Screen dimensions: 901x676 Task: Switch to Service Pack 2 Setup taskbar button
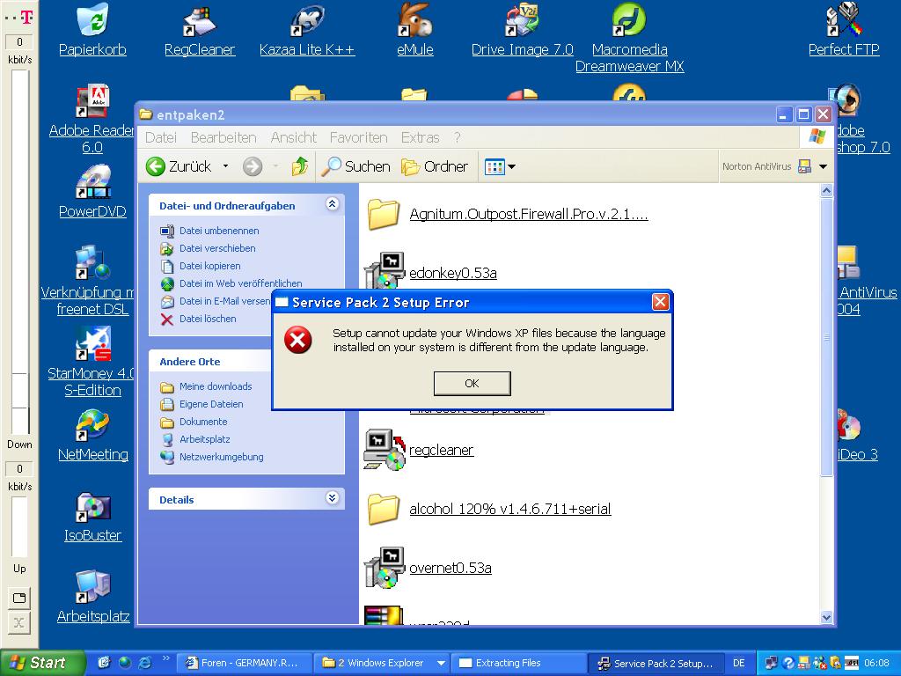[x=656, y=664]
